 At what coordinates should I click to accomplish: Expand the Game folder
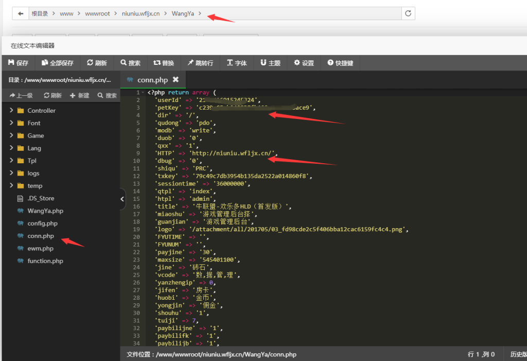(x=11, y=135)
